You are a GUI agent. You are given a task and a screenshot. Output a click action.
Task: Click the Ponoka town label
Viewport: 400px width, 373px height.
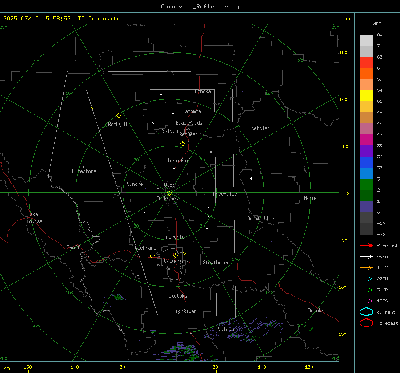point(203,91)
